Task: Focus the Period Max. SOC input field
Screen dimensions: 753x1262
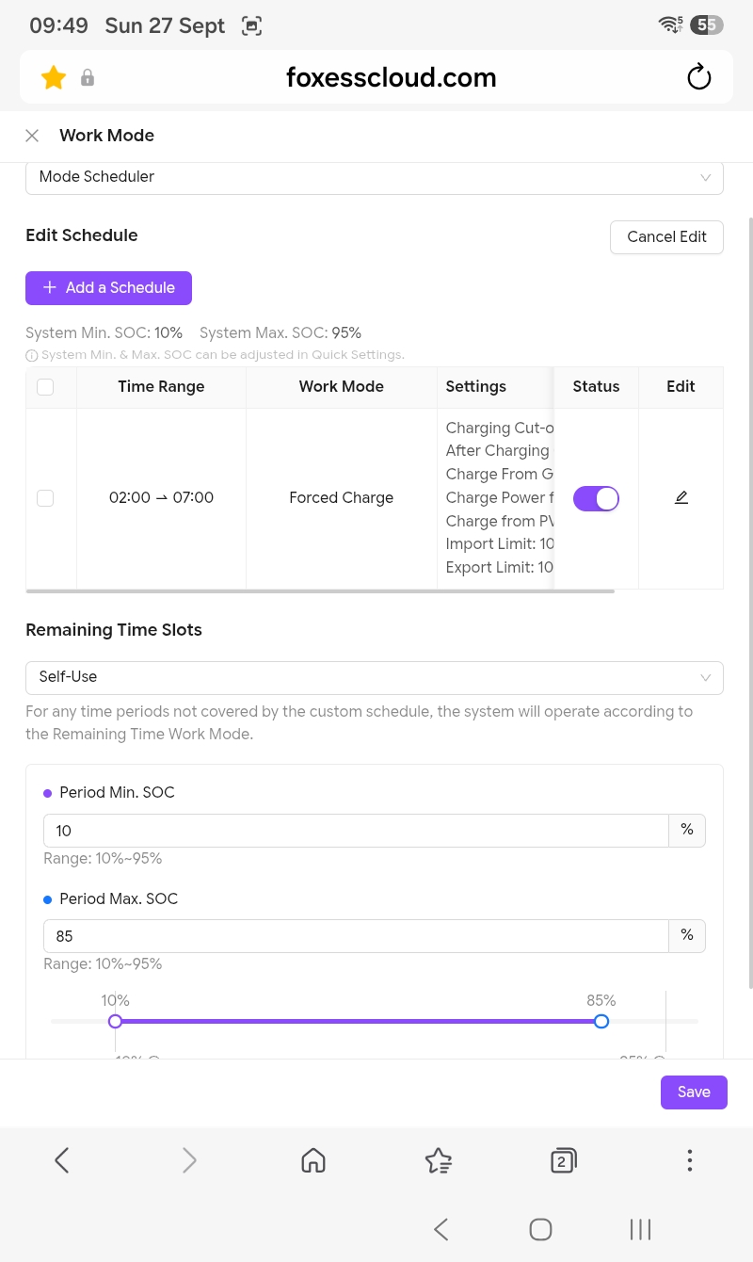Action: pos(356,936)
